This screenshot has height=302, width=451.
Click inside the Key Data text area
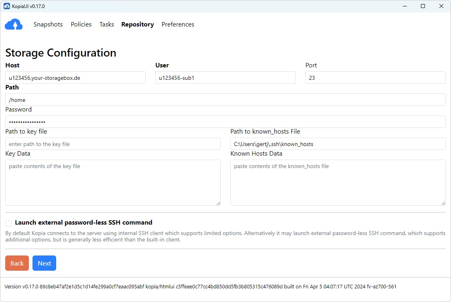pos(113,182)
